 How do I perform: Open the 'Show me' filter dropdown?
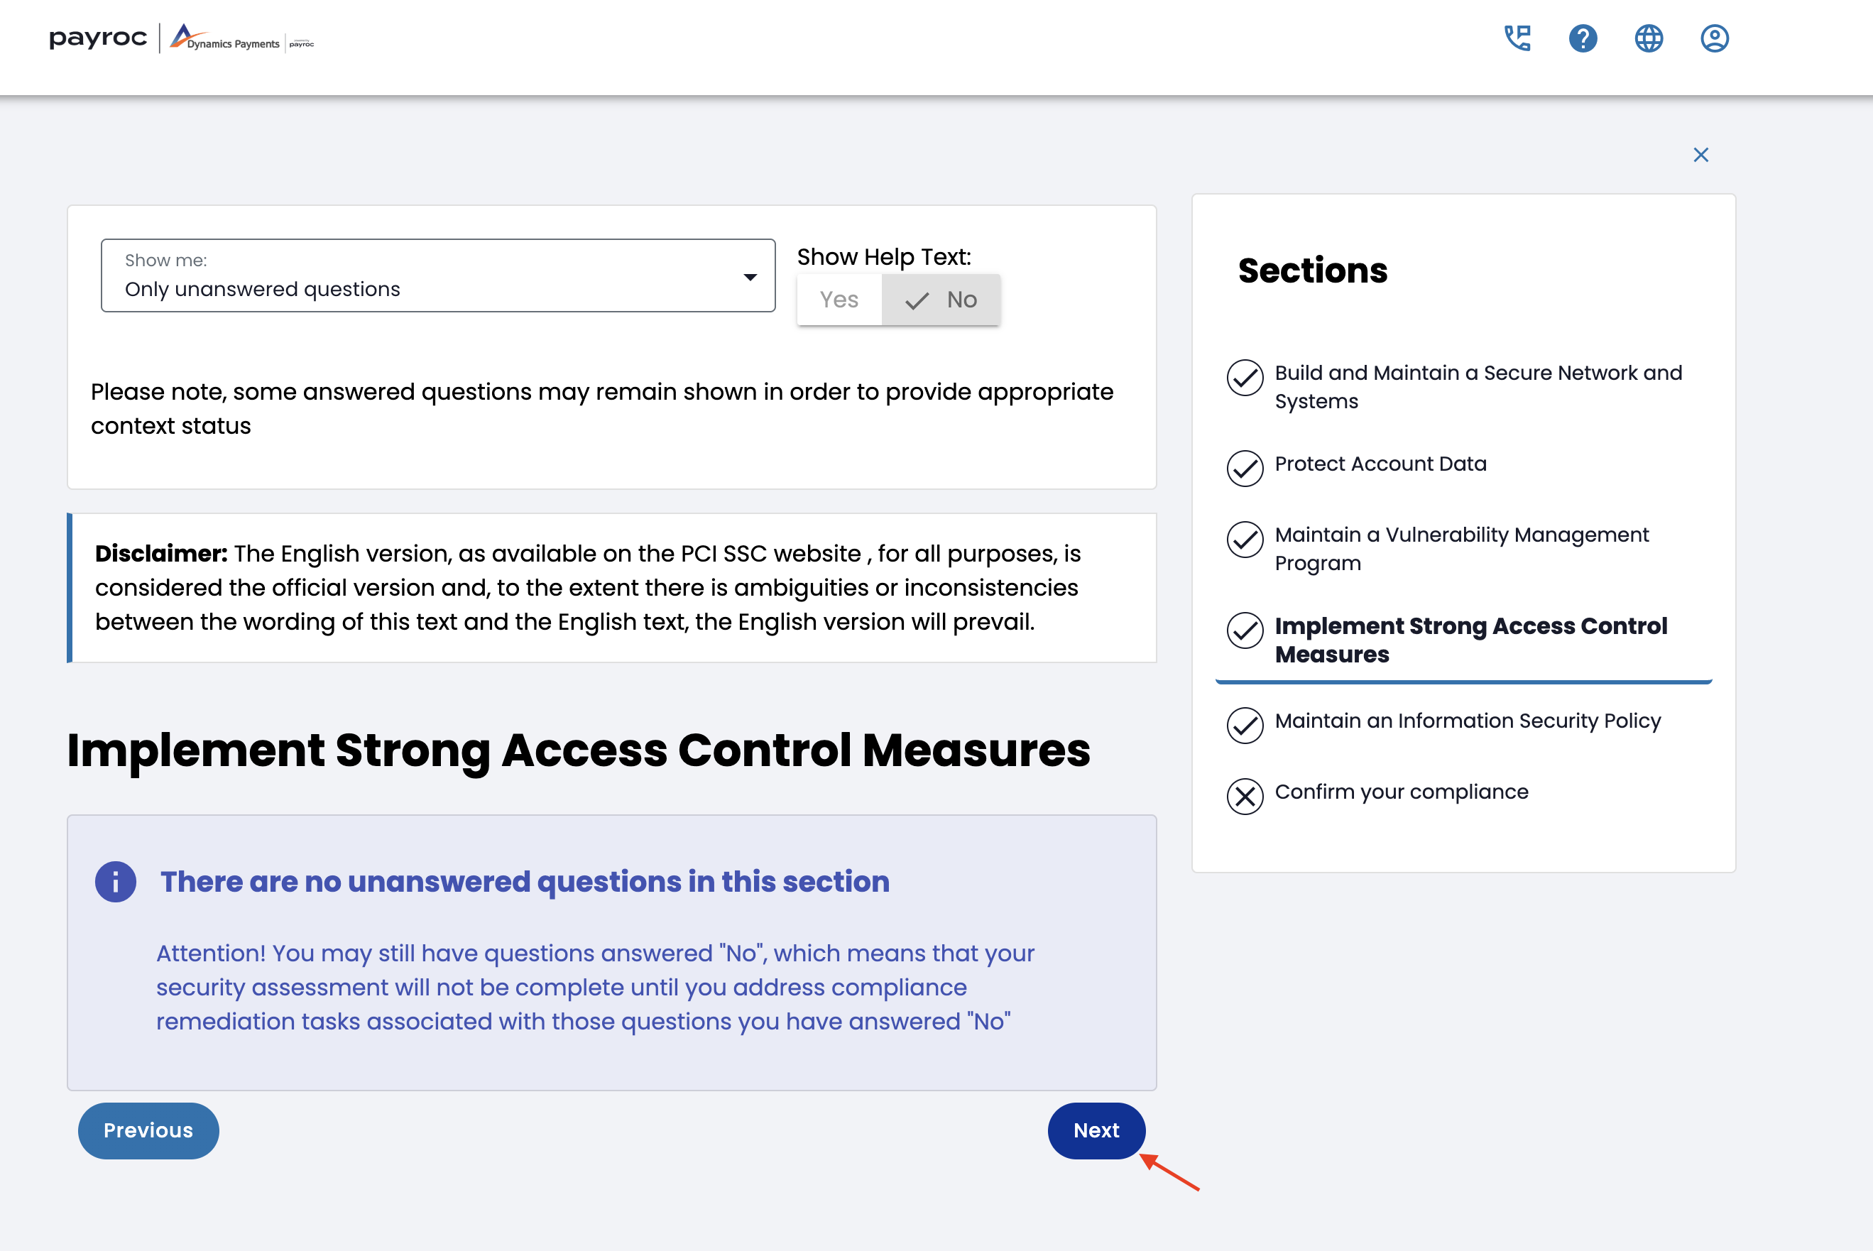point(437,275)
